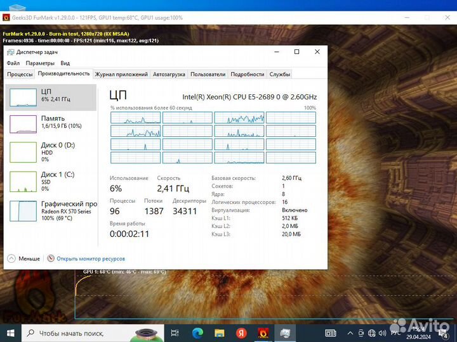Open the Службы tab
The height and width of the screenshot is (342, 457).
279,74
